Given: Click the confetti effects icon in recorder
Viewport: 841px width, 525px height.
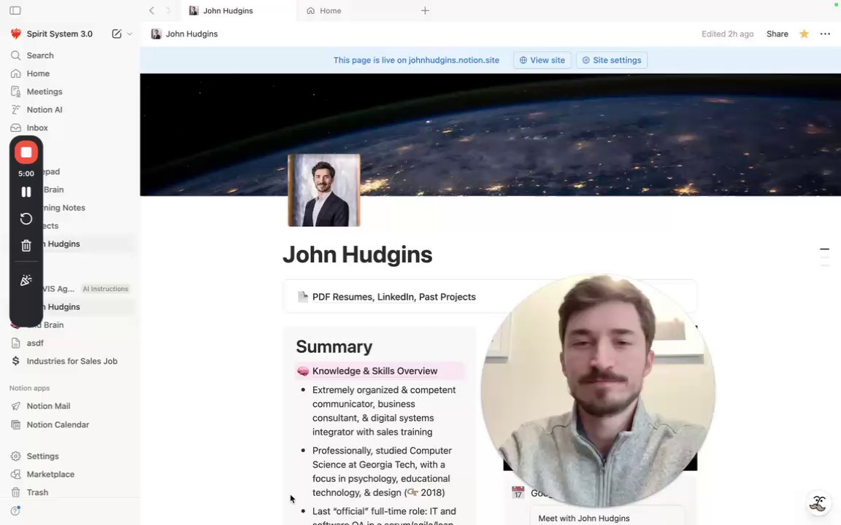Looking at the screenshot, I should 26,280.
